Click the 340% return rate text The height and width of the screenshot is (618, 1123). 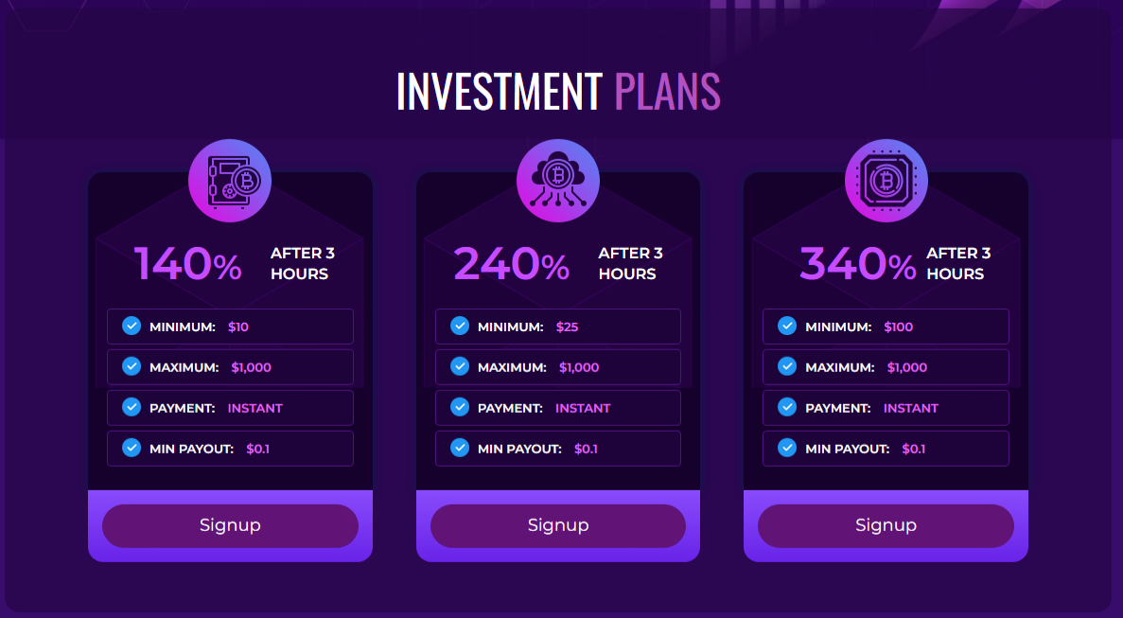857,264
